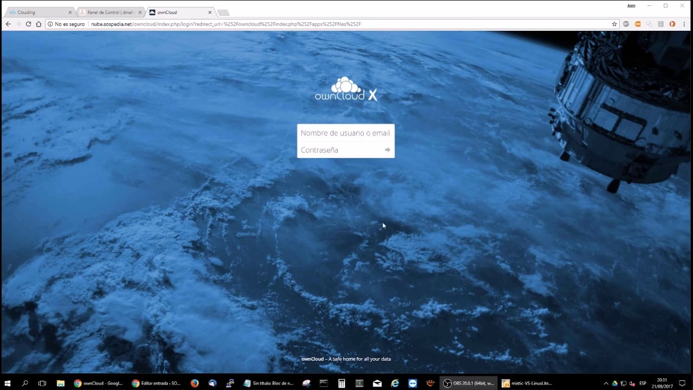The height and width of the screenshot is (390, 693).
Task: Click the username or email input field
Action: click(x=345, y=133)
